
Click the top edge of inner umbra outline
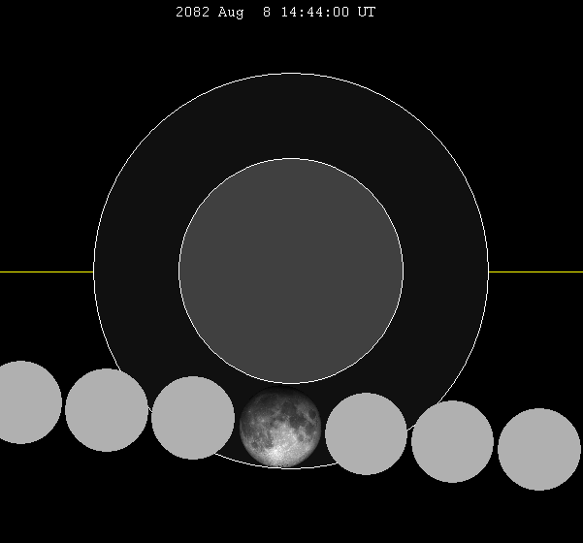click(291, 159)
